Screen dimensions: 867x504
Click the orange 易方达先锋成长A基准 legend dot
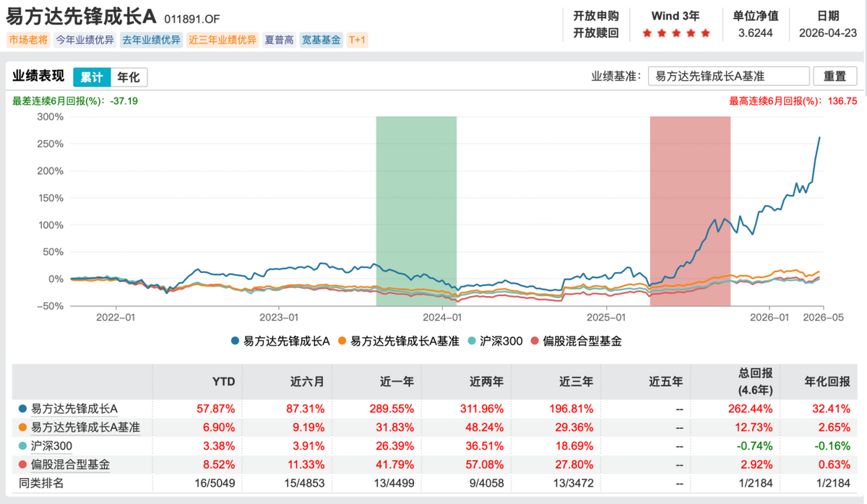click(x=344, y=341)
